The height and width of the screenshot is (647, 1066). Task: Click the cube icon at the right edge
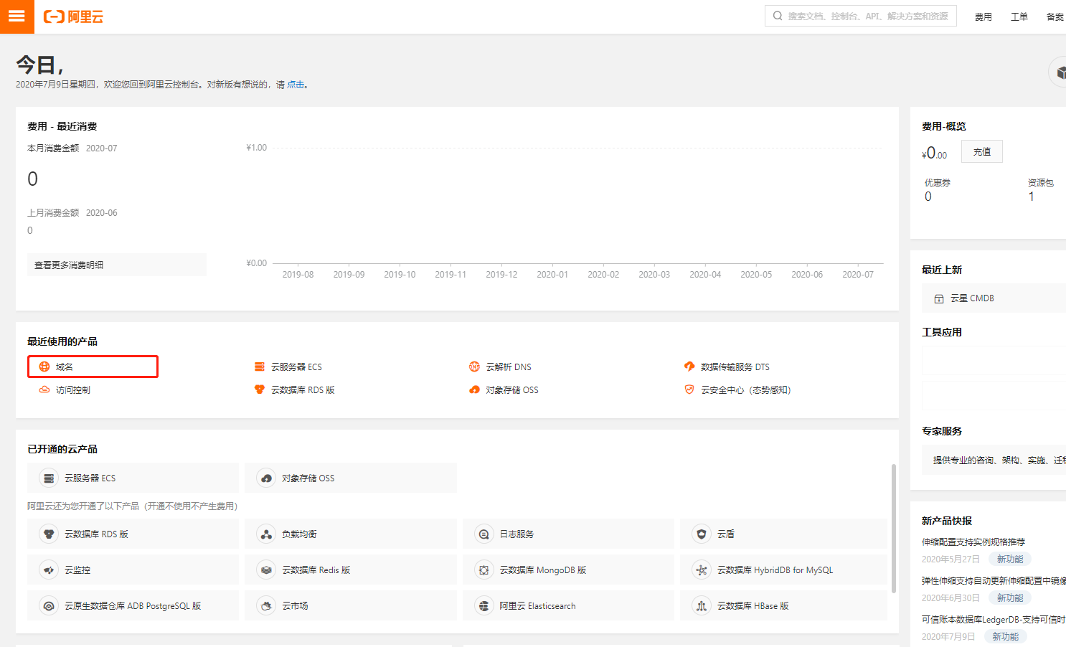(1059, 72)
